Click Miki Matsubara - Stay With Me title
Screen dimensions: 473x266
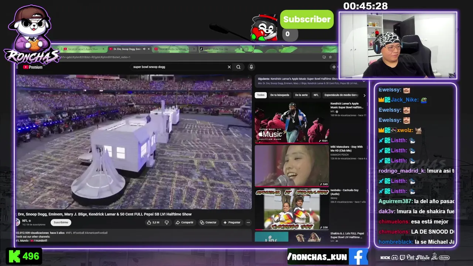pyautogui.click(x=347, y=149)
